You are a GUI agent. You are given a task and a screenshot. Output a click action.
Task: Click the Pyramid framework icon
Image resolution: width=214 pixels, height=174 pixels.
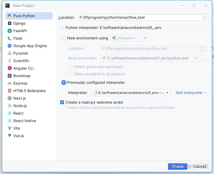click(x=10, y=53)
